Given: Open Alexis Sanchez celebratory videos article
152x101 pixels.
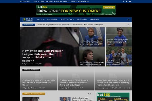Looking at the screenshot, I should point(113,83).
